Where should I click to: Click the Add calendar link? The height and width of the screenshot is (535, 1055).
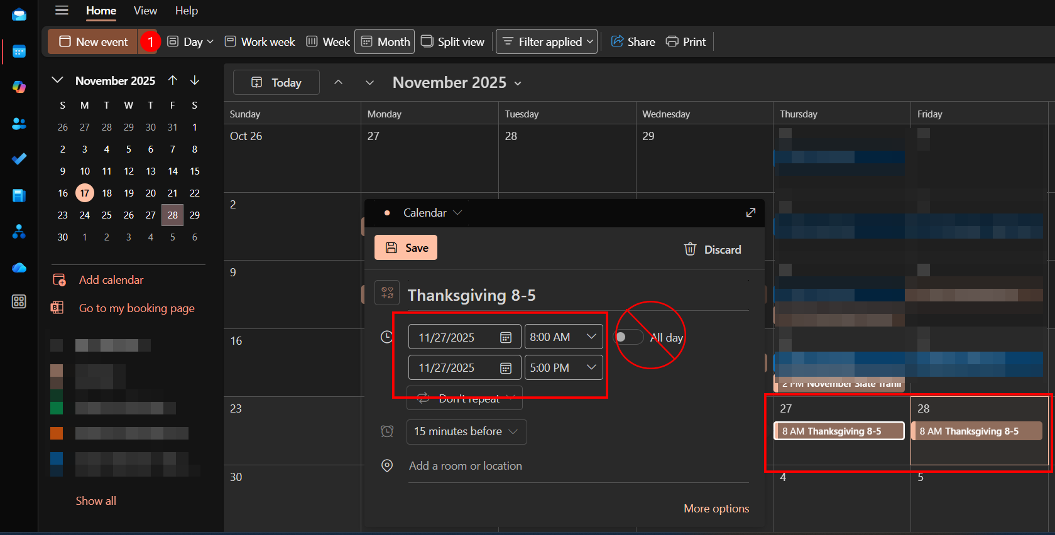(x=111, y=279)
